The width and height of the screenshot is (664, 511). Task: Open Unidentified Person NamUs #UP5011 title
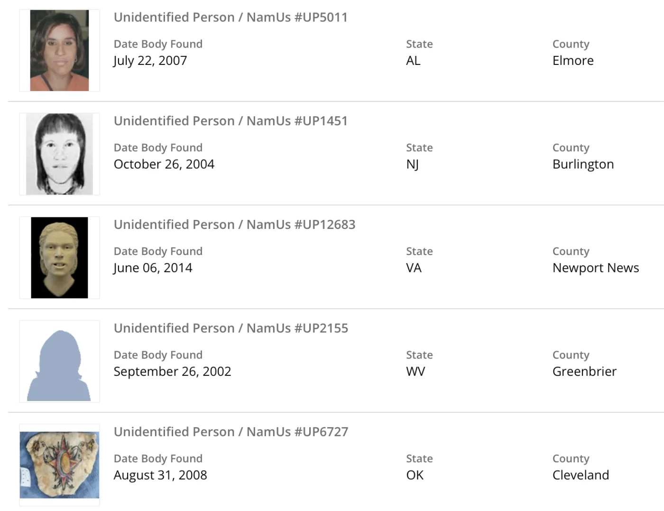tap(231, 17)
